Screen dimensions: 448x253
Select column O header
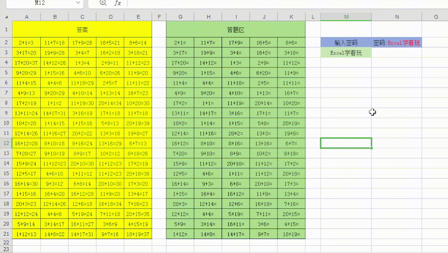pos(436,17)
